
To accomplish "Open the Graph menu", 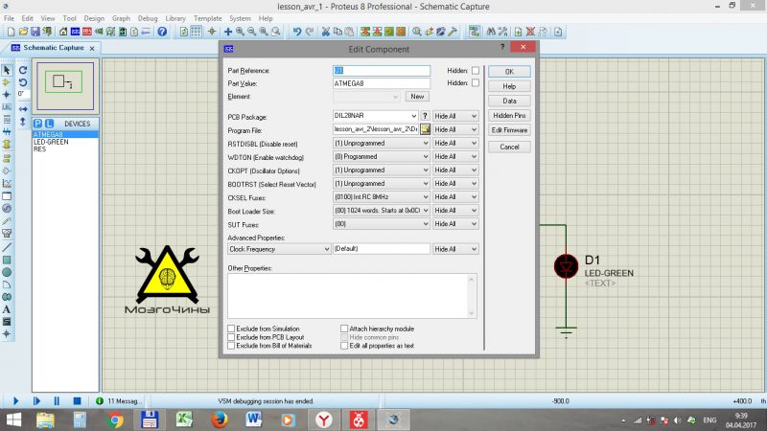I will click(x=121, y=18).
